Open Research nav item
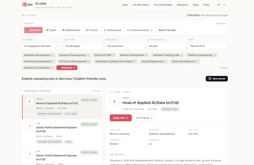The image size is (254, 165). click(183, 5)
